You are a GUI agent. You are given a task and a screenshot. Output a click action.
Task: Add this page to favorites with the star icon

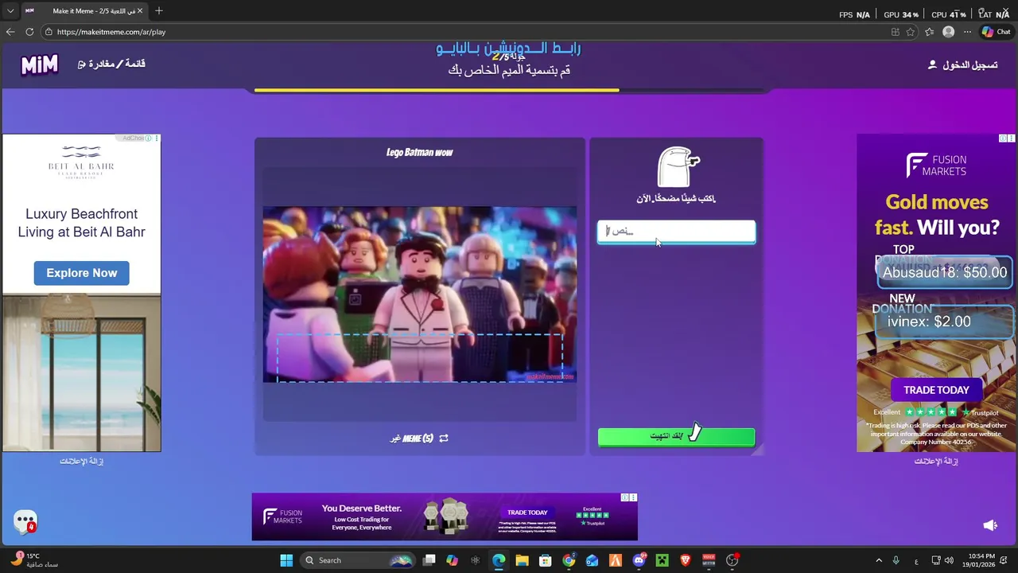pyautogui.click(x=911, y=32)
